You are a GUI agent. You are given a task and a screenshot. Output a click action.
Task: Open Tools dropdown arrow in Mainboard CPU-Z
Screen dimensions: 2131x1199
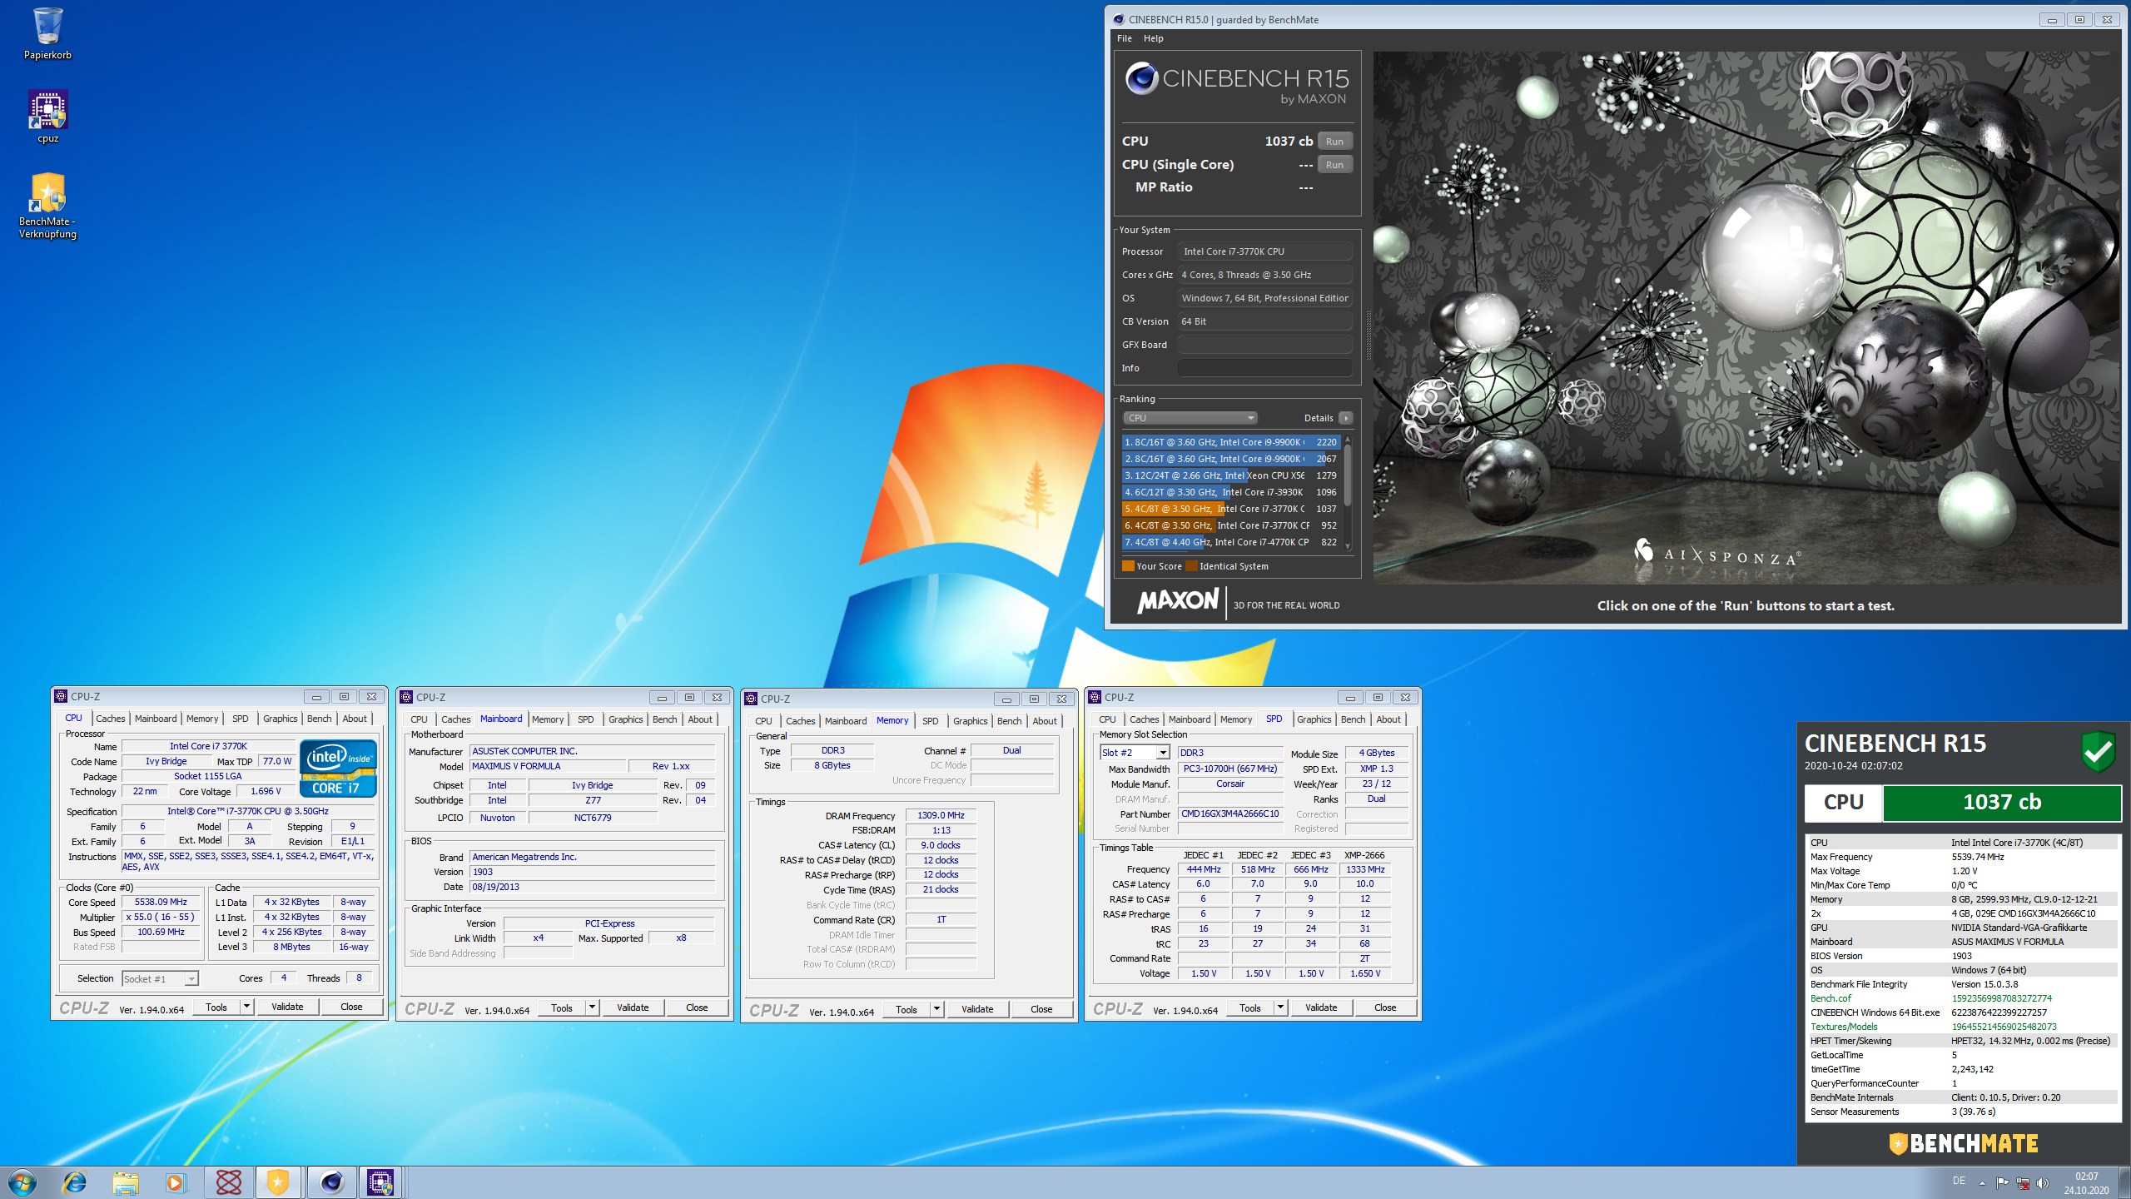pos(592,1007)
